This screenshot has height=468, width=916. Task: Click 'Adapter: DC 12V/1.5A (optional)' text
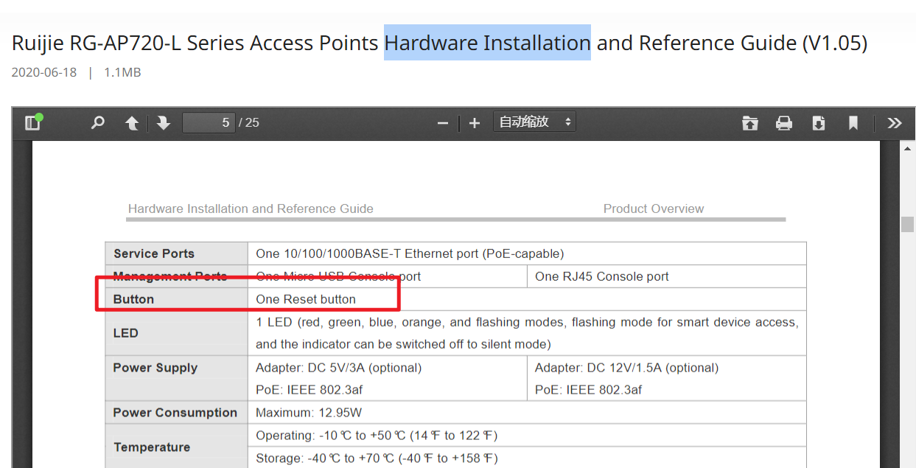tap(626, 367)
